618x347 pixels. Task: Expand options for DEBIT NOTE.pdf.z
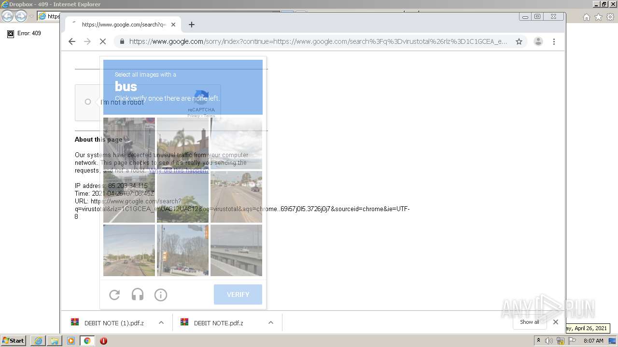[271, 323]
